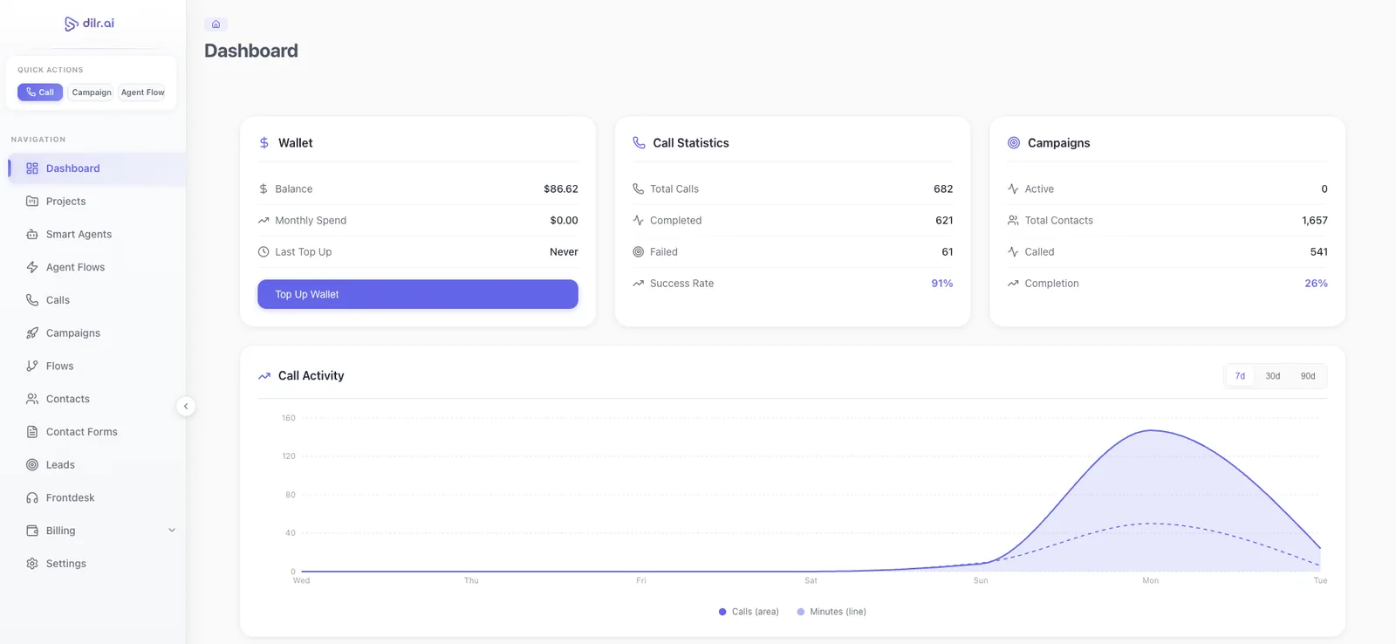Image resolution: width=1396 pixels, height=644 pixels.
Task: Click the Billing wallet icon
Action: click(x=32, y=531)
